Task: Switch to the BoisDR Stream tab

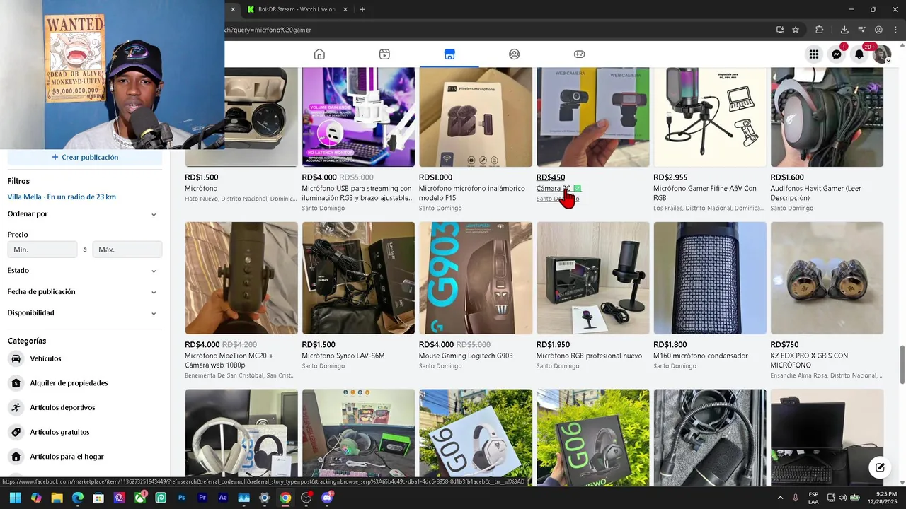Action: click(296, 9)
